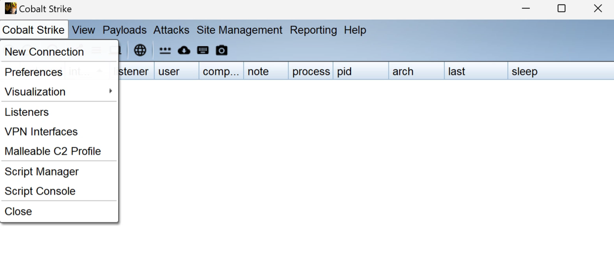Viewport: 614px width, 256px height.
Task: Sort sessions by the user column header
Action: pyautogui.click(x=176, y=71)
